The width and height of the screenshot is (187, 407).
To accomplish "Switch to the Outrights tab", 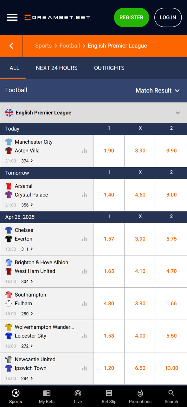I will click(109, 68).
